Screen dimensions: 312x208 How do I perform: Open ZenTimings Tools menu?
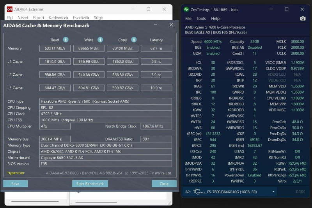[x=201, y=18]
